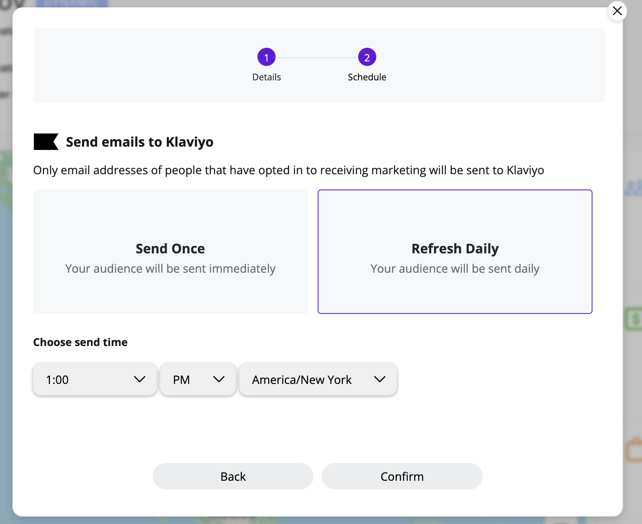The image size is (642, 524).
Task: Click the Back button
Action: tap(233, 476)
